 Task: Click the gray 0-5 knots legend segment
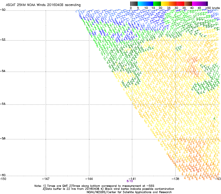(x=134, y=4)
